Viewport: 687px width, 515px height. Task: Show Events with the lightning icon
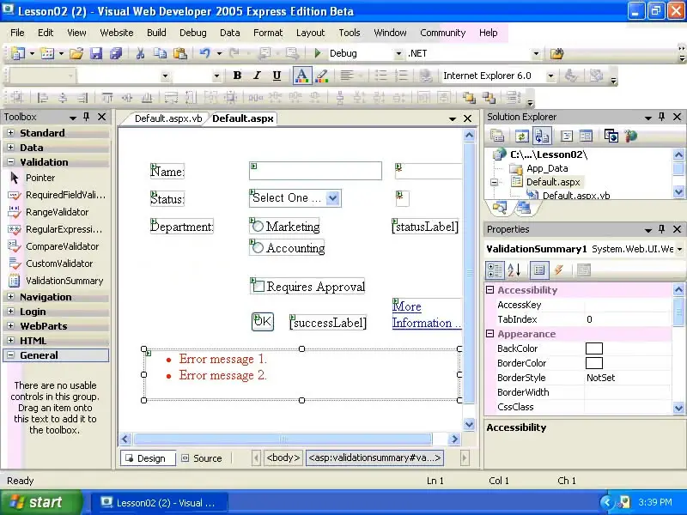tap(559, 270)
